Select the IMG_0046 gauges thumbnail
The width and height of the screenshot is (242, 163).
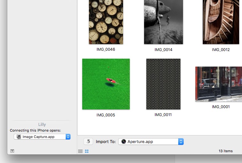pos(106,22)
